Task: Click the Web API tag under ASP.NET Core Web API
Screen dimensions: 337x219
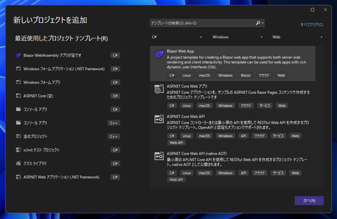Action: click(x=176, y=143)
